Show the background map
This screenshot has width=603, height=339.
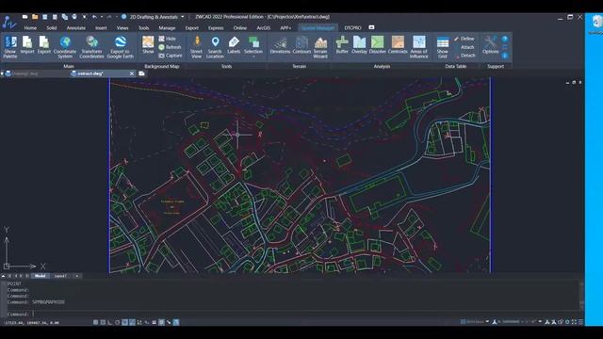click(148, 45)
